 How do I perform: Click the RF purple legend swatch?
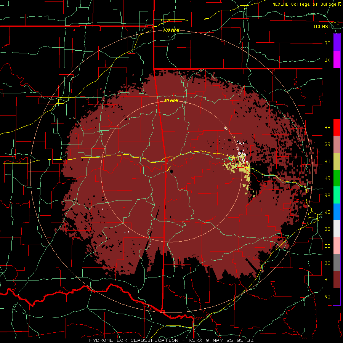tap(337, 43)
